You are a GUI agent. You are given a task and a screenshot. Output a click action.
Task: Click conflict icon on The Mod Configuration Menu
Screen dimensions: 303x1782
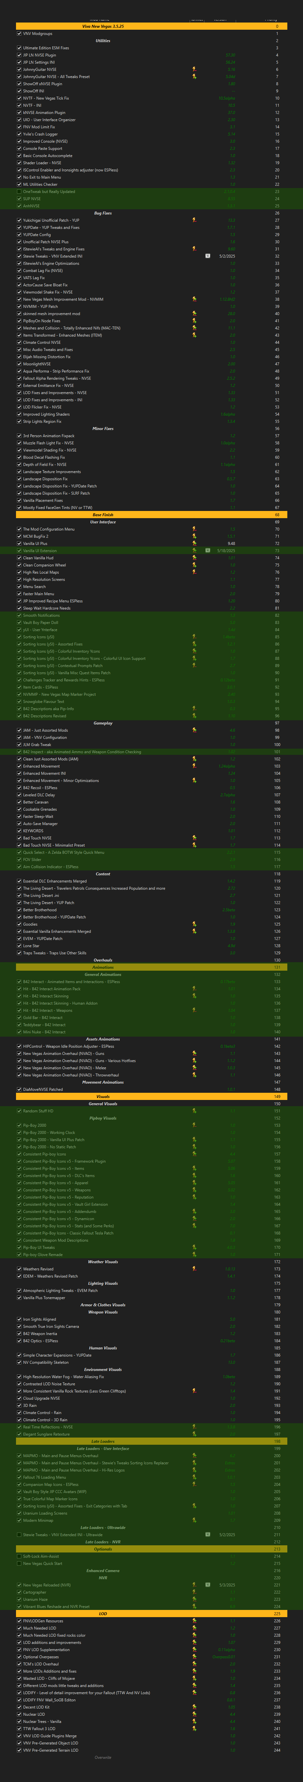(x=194, y=529)
